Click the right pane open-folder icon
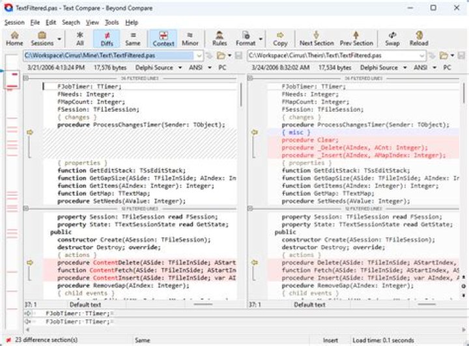This screenshot has width=469, height=346. pyautogui.click(x=444, y=55)
